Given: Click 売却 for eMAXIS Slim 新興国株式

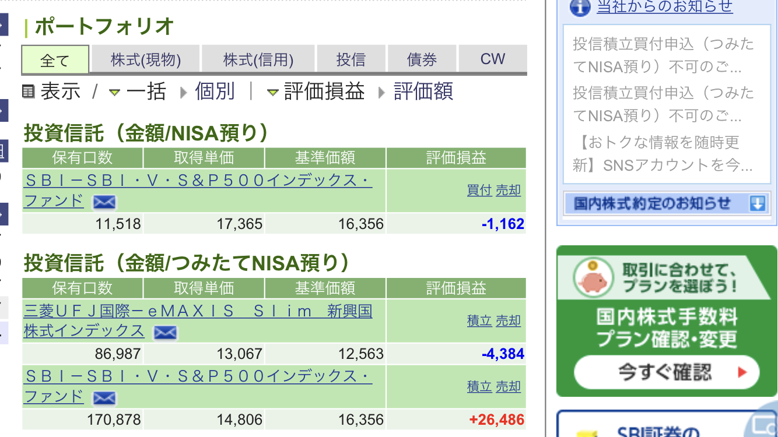Looking at the screenshot, I should point(509,321).
